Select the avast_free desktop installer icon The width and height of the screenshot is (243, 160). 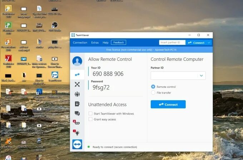[x=8, y=143]
